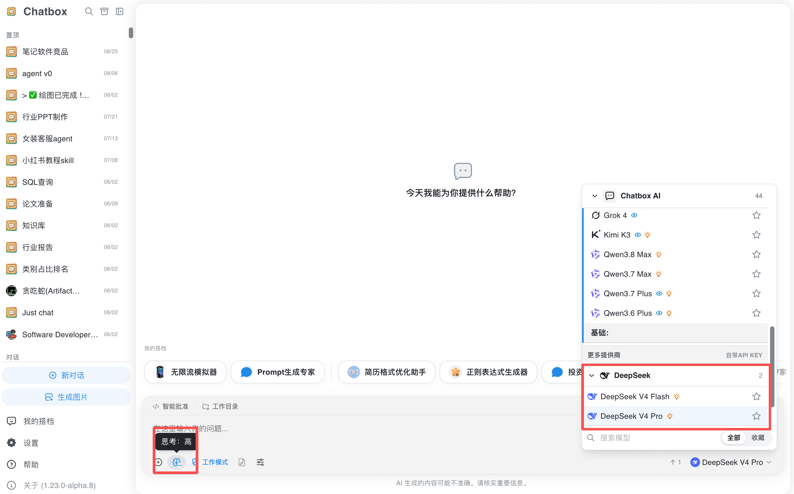Click the archive box icon beside search
This screenshot has height=494, width=794.
[104, 11]
